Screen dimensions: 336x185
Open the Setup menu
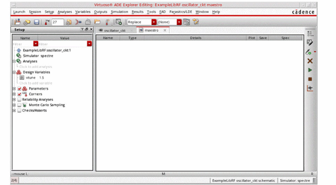pyautogui.click(x=49, y=12)
